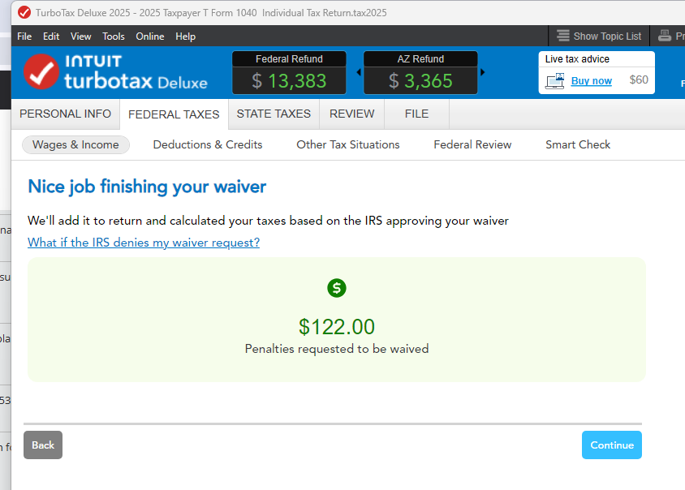Select the FEDERAL TAXES tab

[174, 114]
